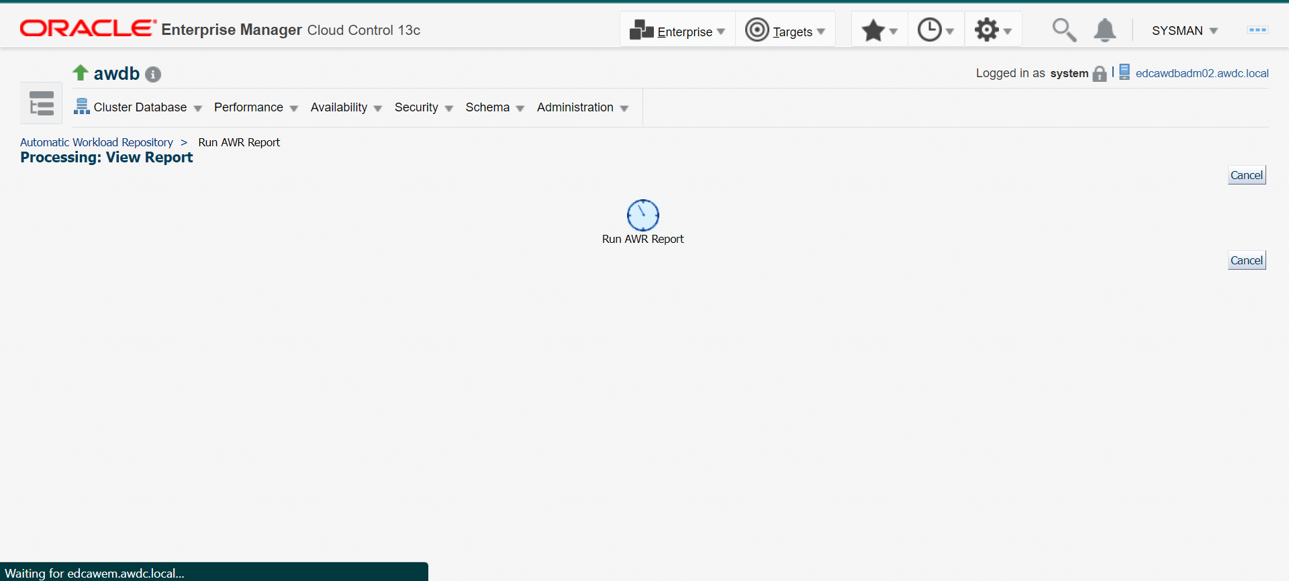Click the awdb target information icon
The height and width of the screenshot is (581, 1289).
tap(153, 74)
